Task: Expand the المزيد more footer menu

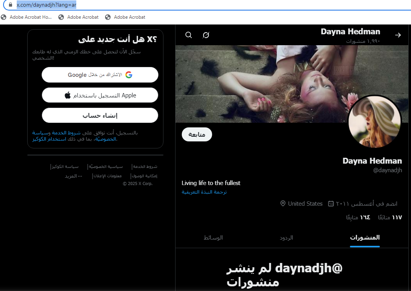Action: point(74,176)
